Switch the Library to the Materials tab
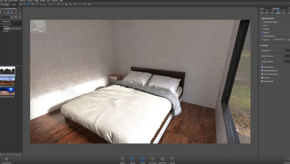Screen dimensions: 290x164 tap(1, 12)
